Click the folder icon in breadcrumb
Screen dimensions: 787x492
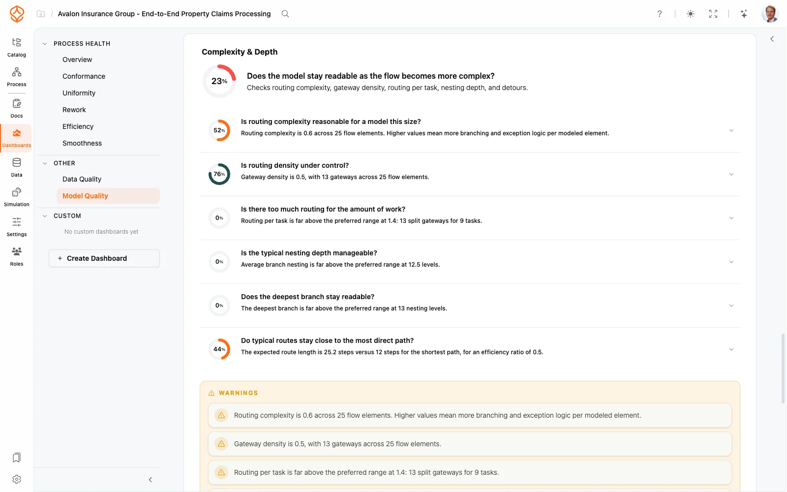(x=41, y=14)
